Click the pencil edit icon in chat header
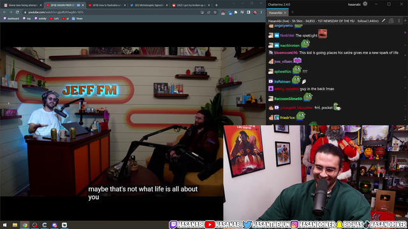This screenshot has width=408, height=229. 384,21
